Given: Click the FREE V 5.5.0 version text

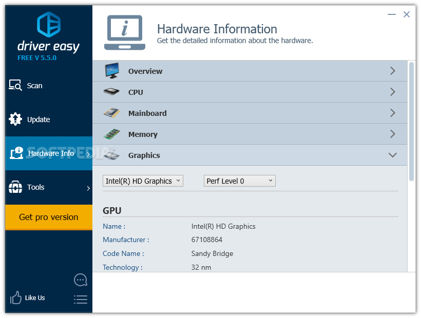Looking at the screenshot, I should [x=37, y=57].
